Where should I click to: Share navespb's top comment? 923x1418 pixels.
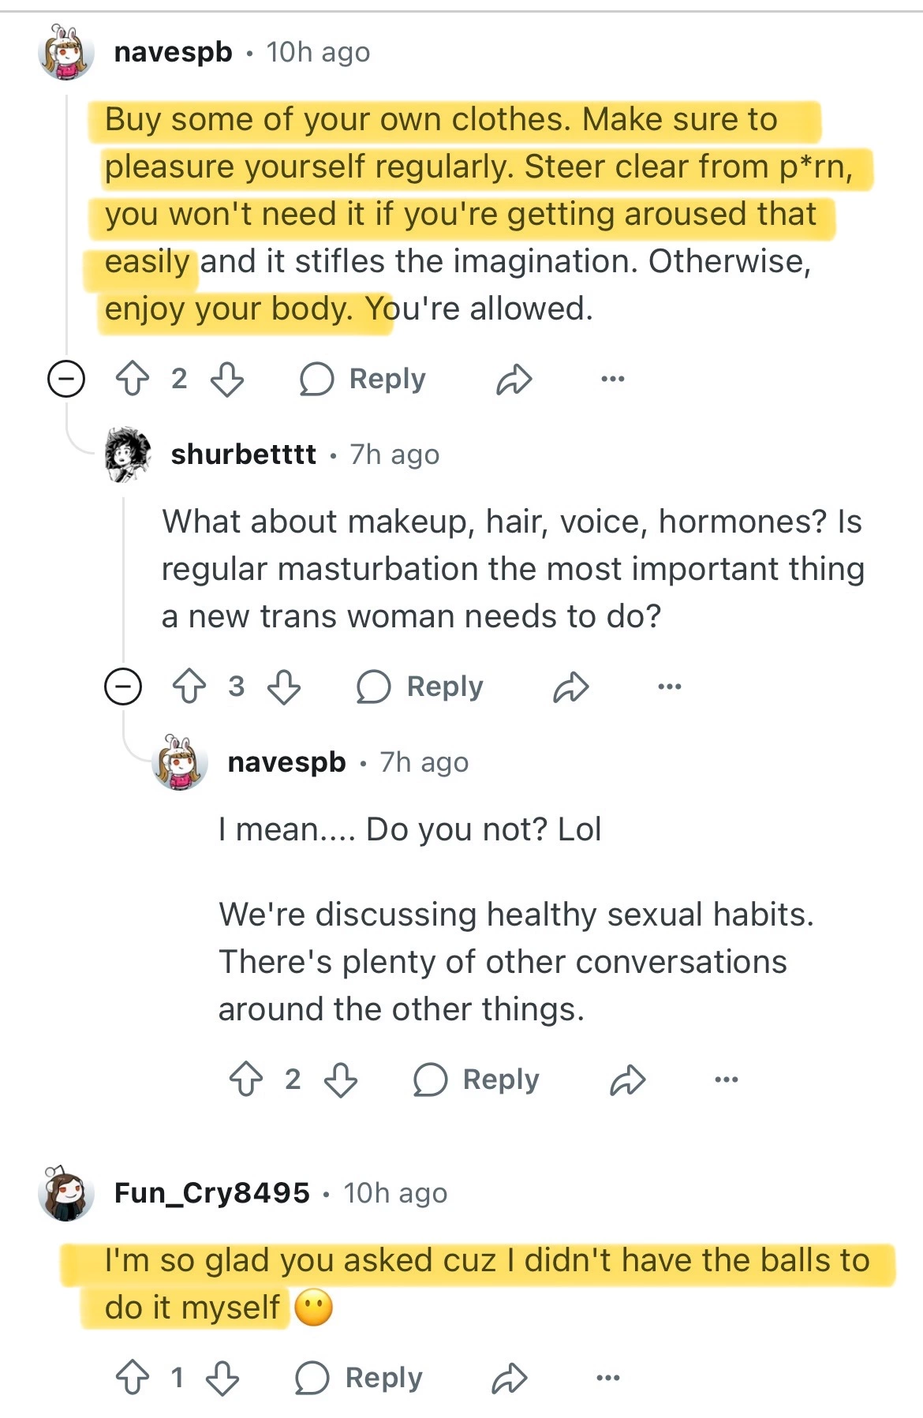[x=514, y=380]
